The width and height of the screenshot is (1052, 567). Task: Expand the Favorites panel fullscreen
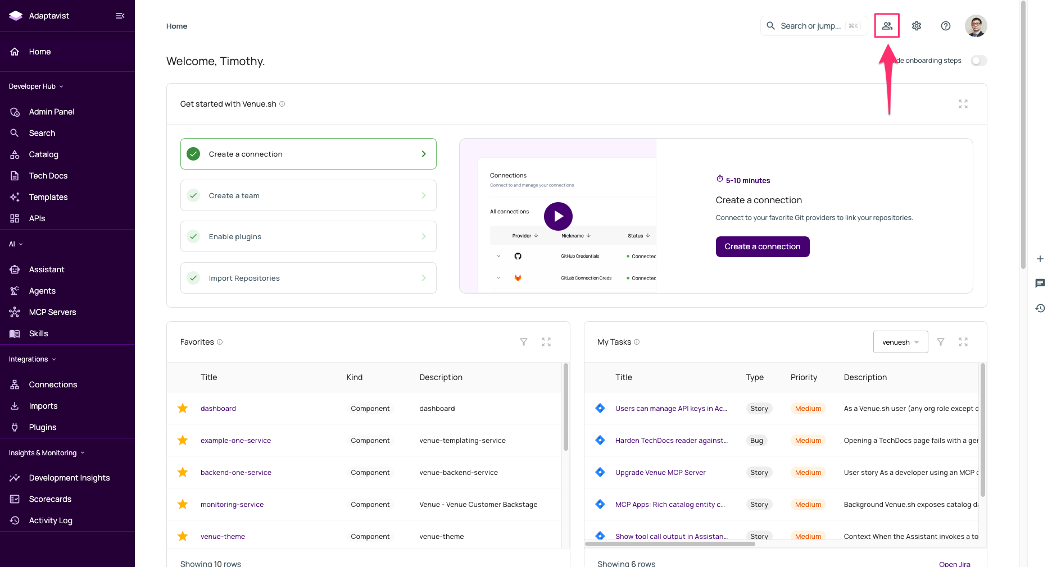(x=546, y=342)
